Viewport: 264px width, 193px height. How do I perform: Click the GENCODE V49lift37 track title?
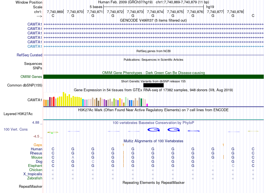point(153,20)
